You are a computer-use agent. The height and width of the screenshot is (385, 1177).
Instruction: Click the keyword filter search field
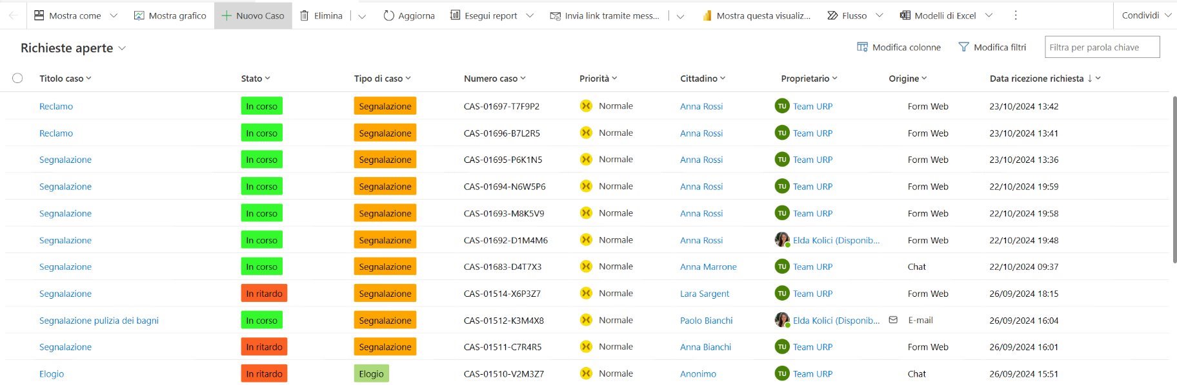(x=1102, y=47)
